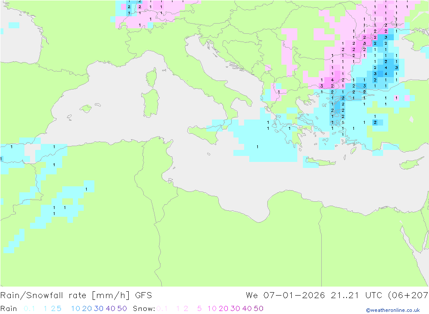Click the "Snow:" legend label
Screen dimensions: 429x314
[x=144, y=308]
